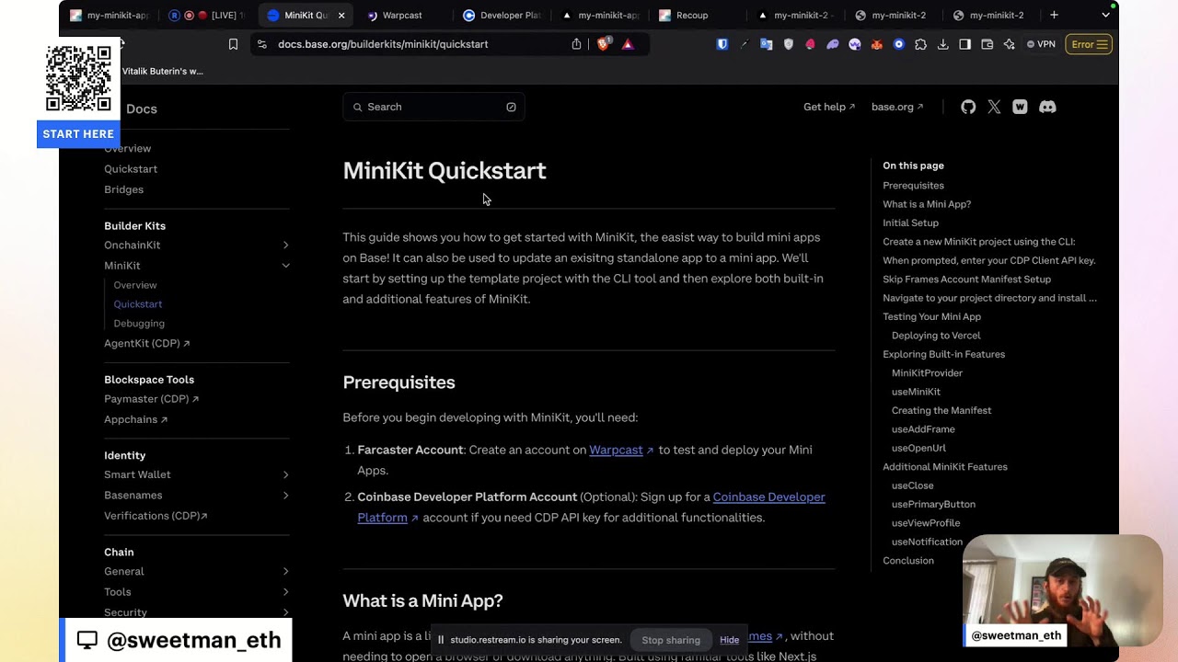Bookmark this page with bookmark icon

233,44
